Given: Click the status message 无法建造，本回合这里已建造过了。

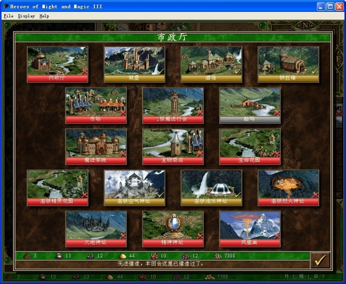Looking at the screenshot, I should tap(161, 264).
